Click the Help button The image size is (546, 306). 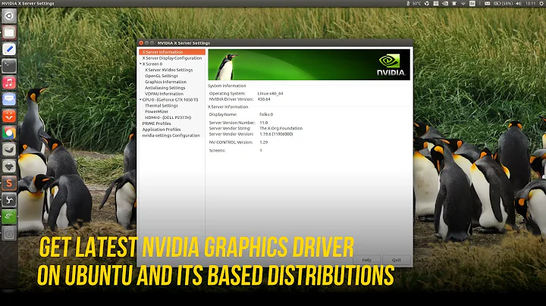pyautogui.click(x=367, y=260)
